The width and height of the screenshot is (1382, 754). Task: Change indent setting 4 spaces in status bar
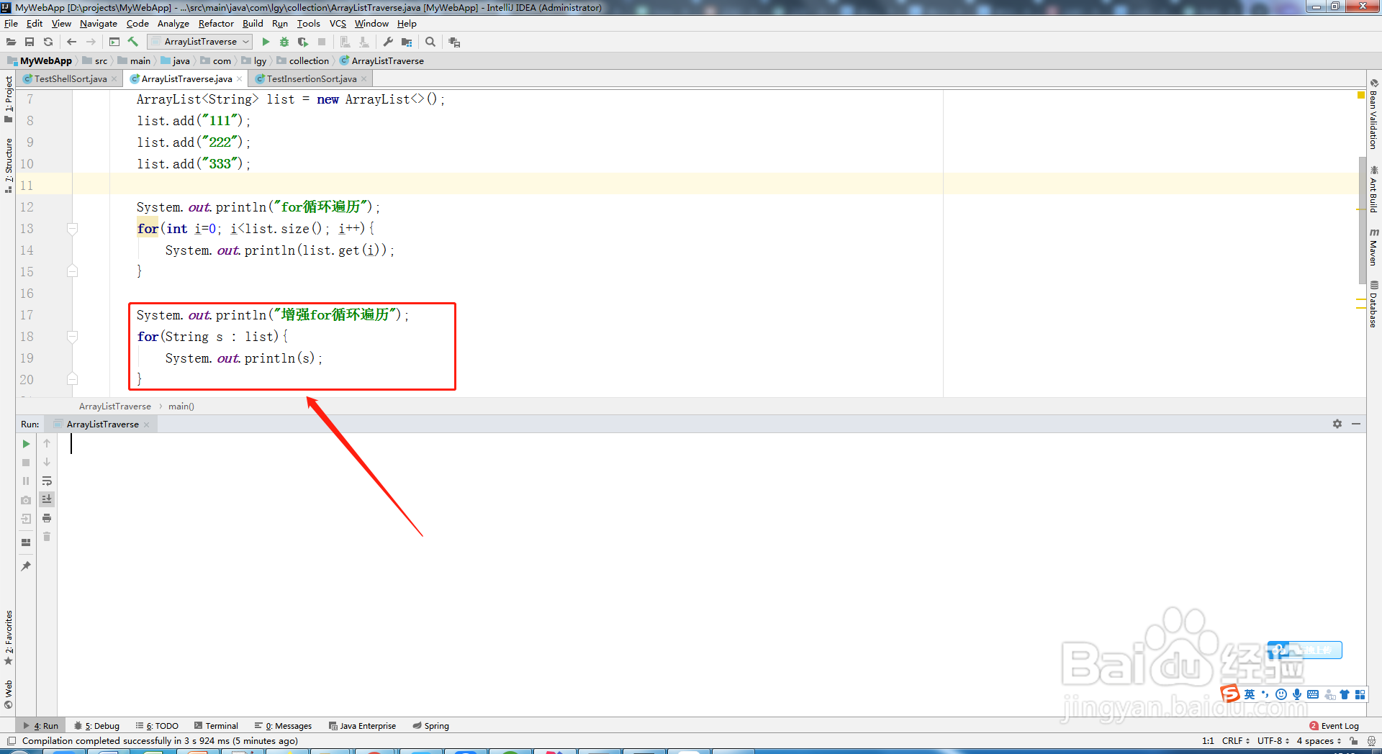tap(1319, 740)
